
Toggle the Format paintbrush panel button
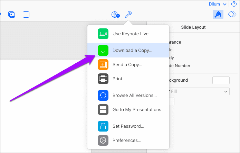point(218,15)
